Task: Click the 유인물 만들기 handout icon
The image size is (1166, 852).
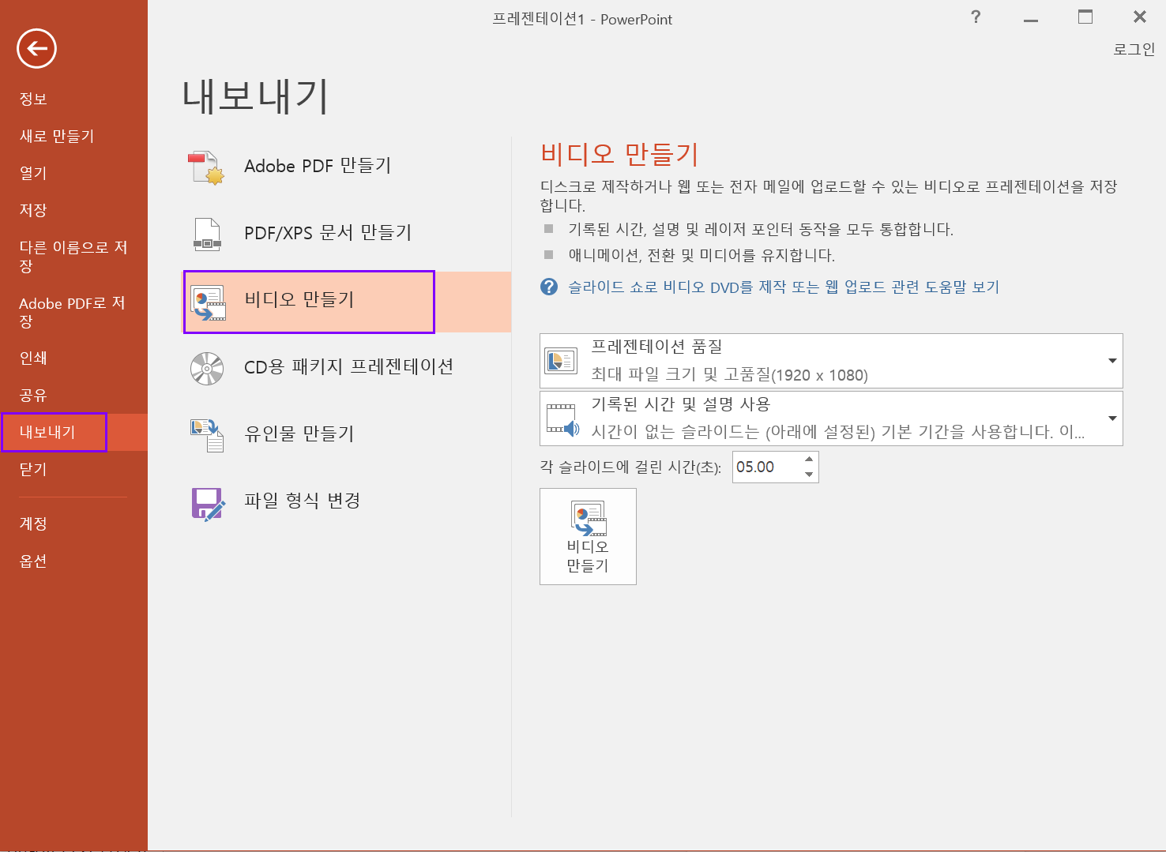Action: tap(208, 435)
